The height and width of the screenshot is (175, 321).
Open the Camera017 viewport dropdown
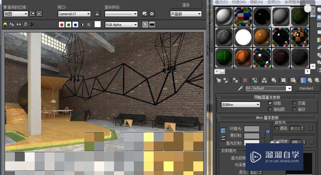pos(74,14)
